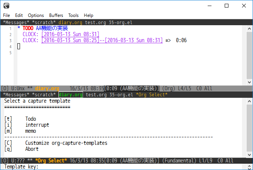This screenshot has height=170, width=253.
Task: Click clock indicator [0:09 (AA機能の実装)] in upper mode line
Action: point(132,88)
